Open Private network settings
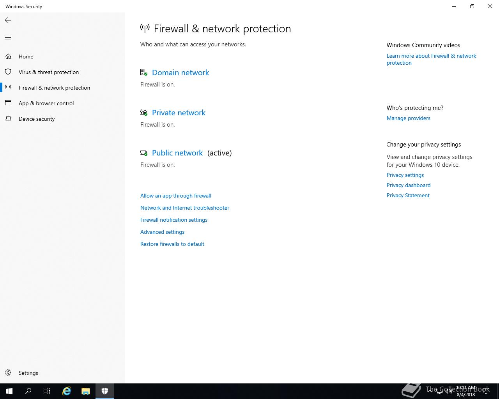The image size is (499, 399). tap(179, 113)
